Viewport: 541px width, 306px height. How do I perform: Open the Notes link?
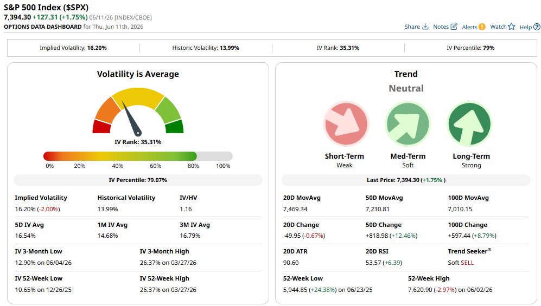point(441,27)
